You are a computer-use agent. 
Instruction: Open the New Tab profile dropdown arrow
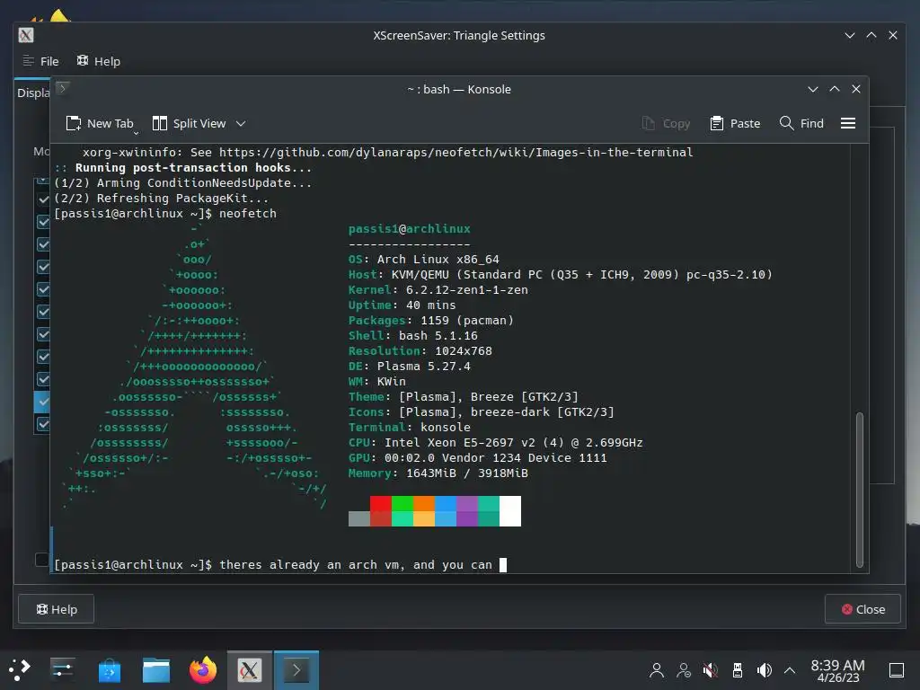[137, 133]
